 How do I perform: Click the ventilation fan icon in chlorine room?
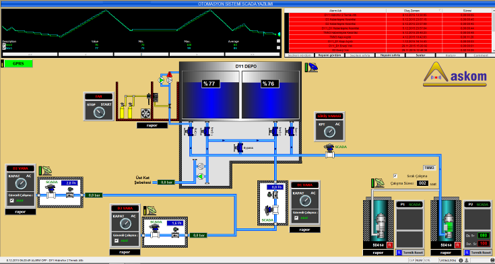click(x=145, y=113)
